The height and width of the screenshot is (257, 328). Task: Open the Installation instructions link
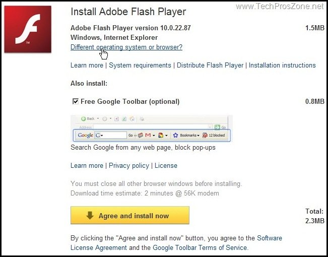pyautogui.click(x=282, y=66)
